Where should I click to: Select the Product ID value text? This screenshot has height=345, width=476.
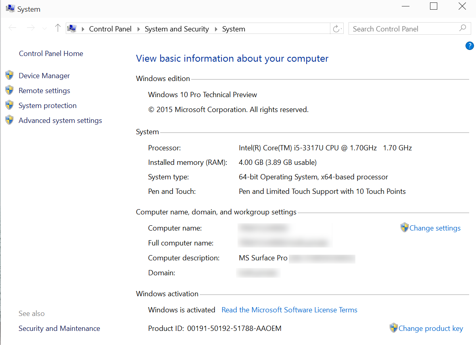point(234,328)
